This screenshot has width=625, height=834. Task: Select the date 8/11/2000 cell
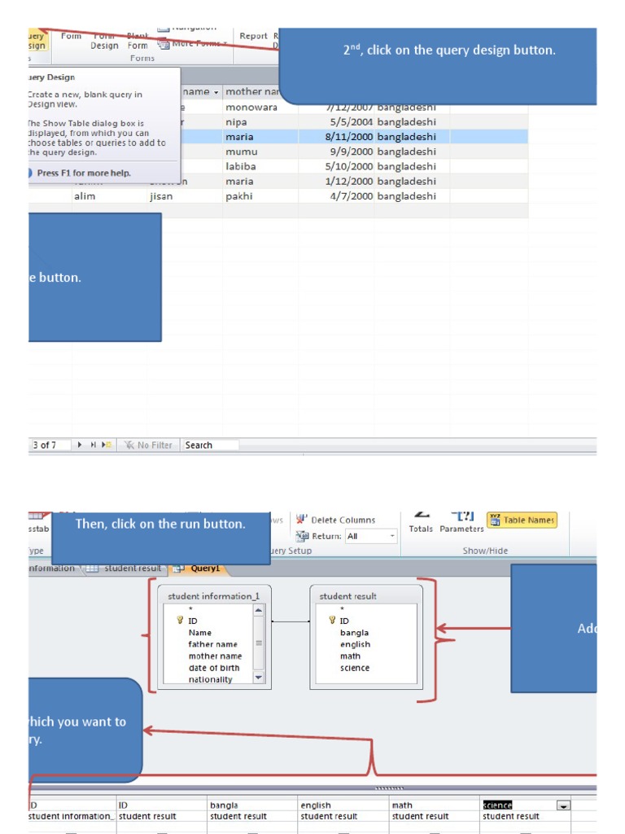[x=336, y=137]
